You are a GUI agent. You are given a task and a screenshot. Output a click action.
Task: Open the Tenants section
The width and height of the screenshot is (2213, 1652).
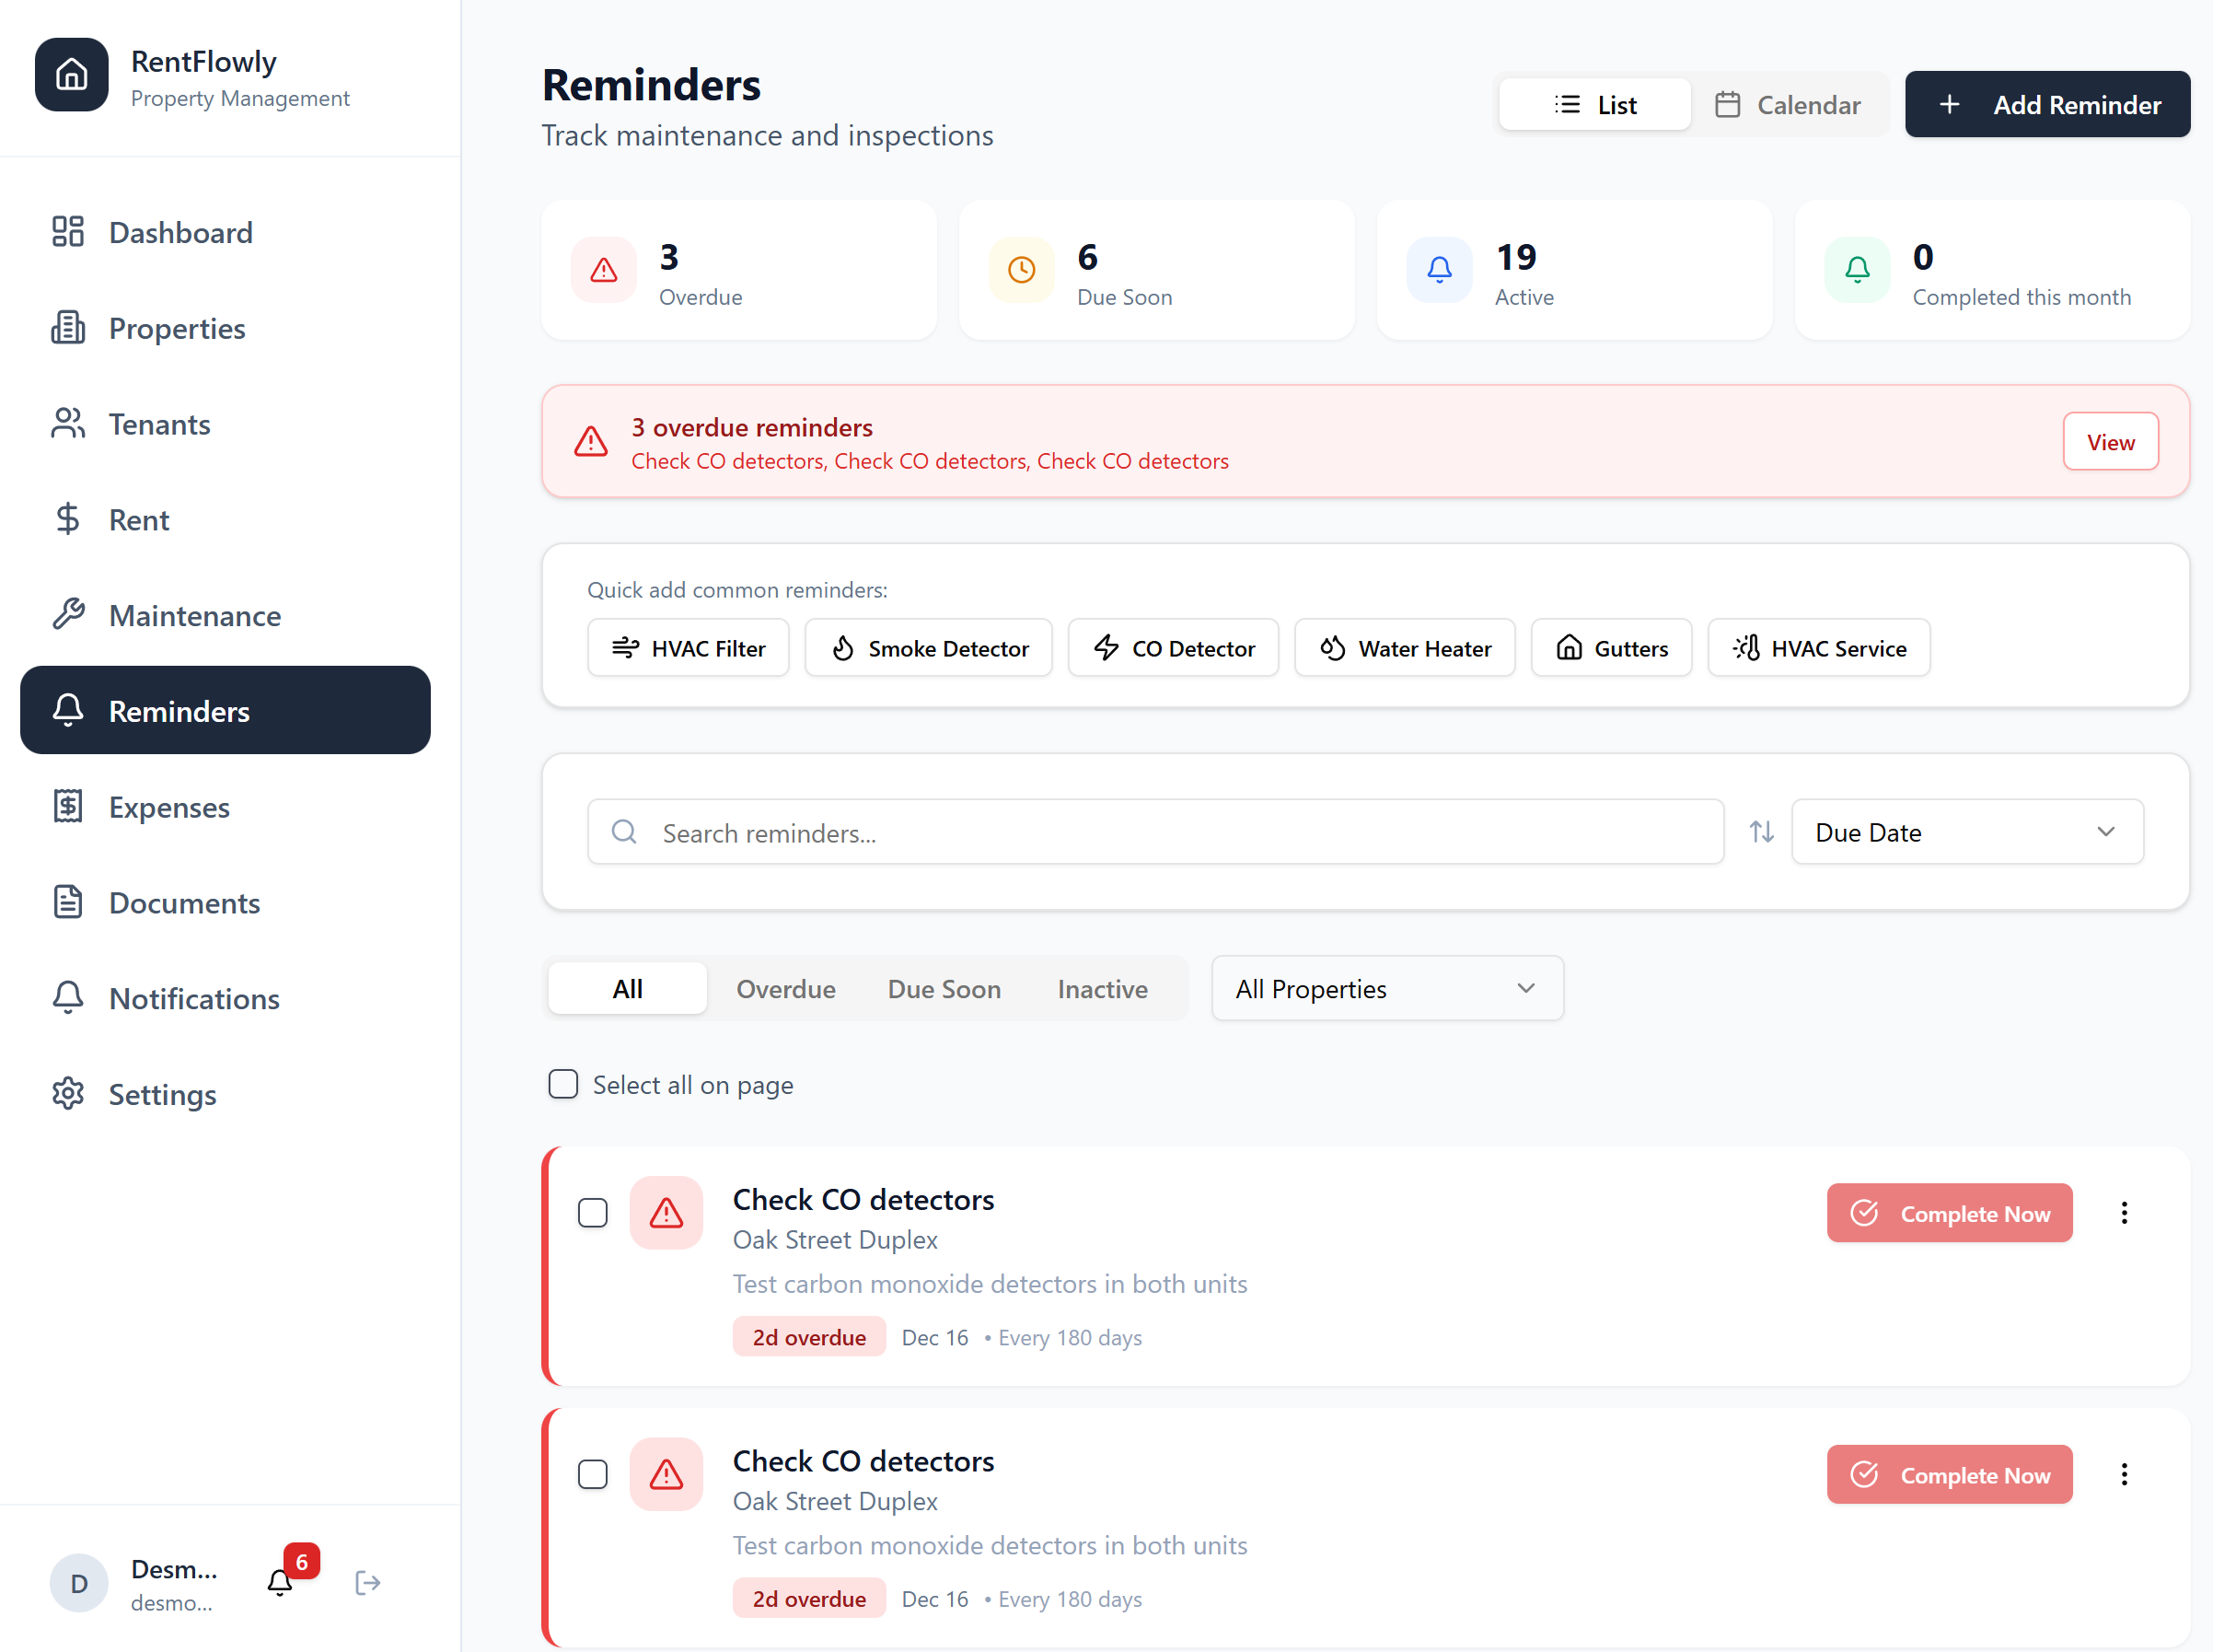pos(159,424)
